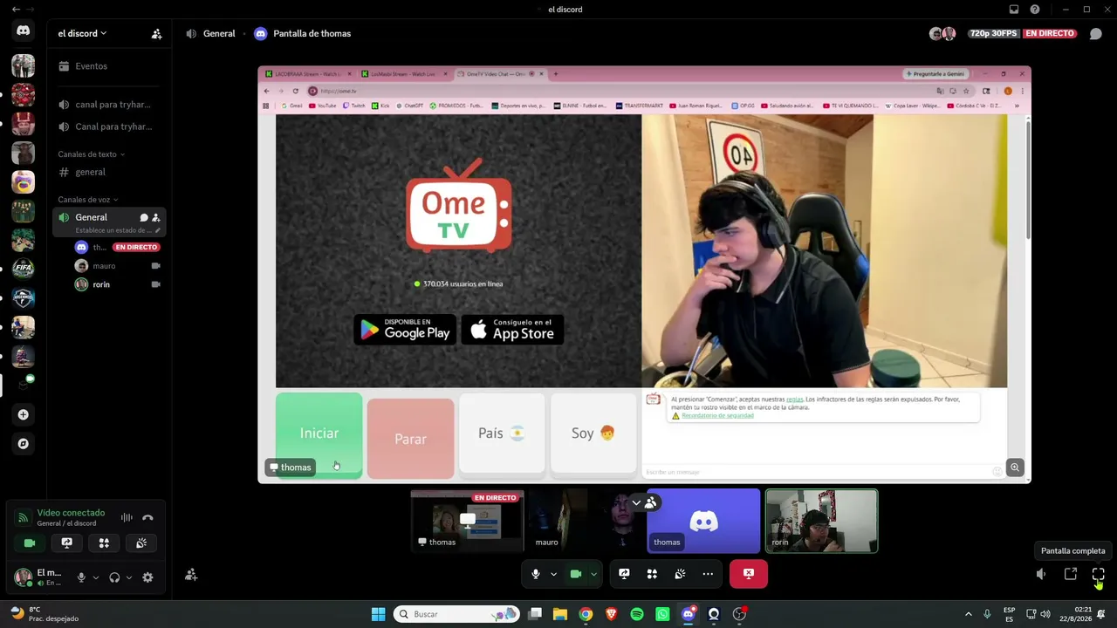Turn off camera in the call control bar
This screenshot has height=628, width=1117.
tap(576, 574)
